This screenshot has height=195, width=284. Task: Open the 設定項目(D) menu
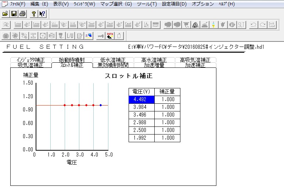point(174,4)
